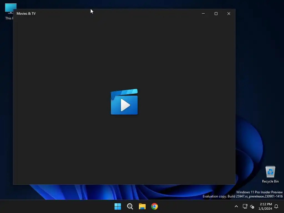Close the Movies & TV window

click(229, 14)
